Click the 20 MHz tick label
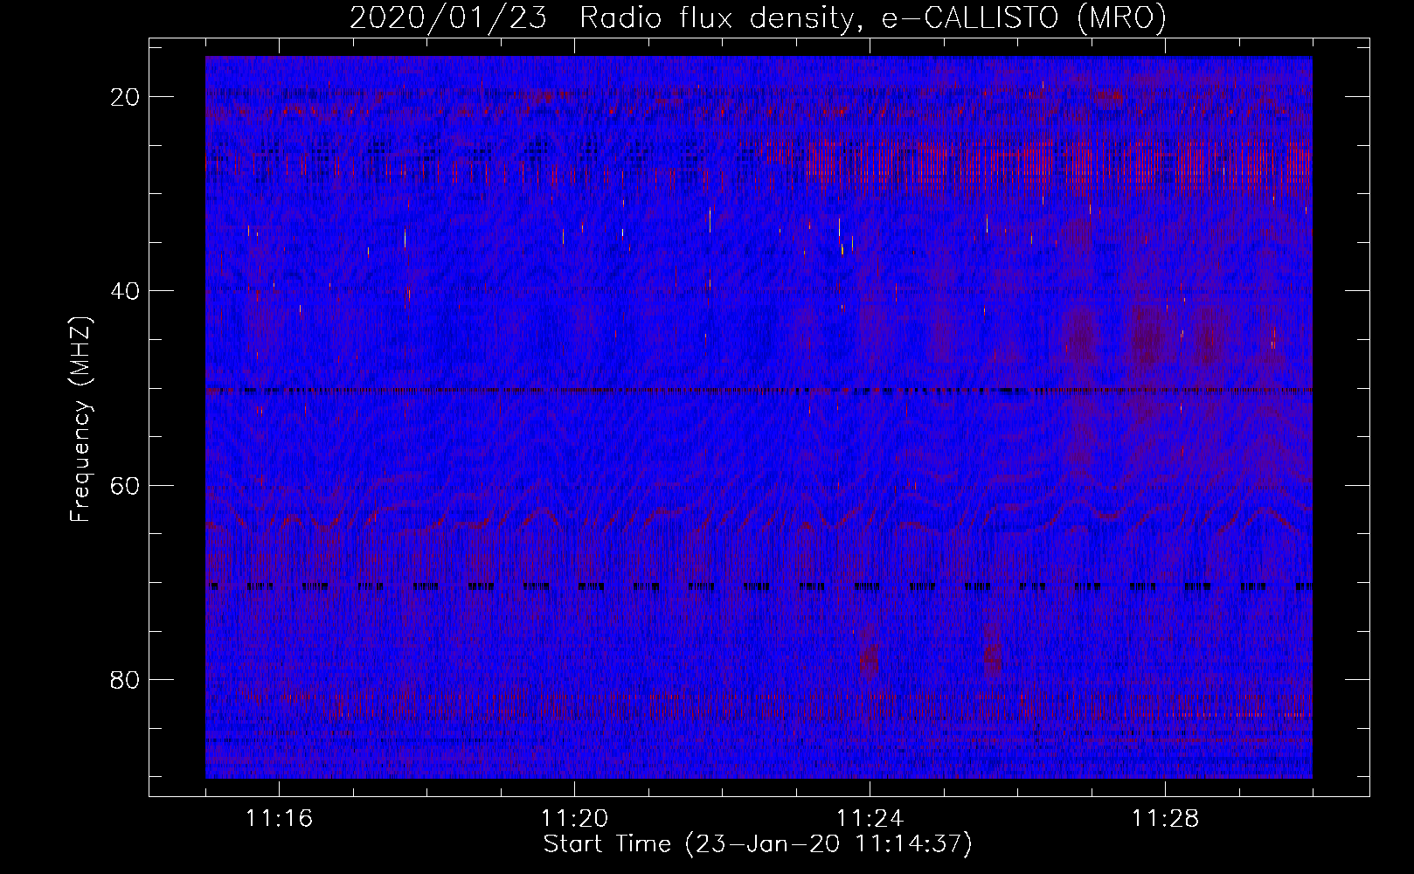The width and height of the screenshot is (1414, 874). click(126, 97)
